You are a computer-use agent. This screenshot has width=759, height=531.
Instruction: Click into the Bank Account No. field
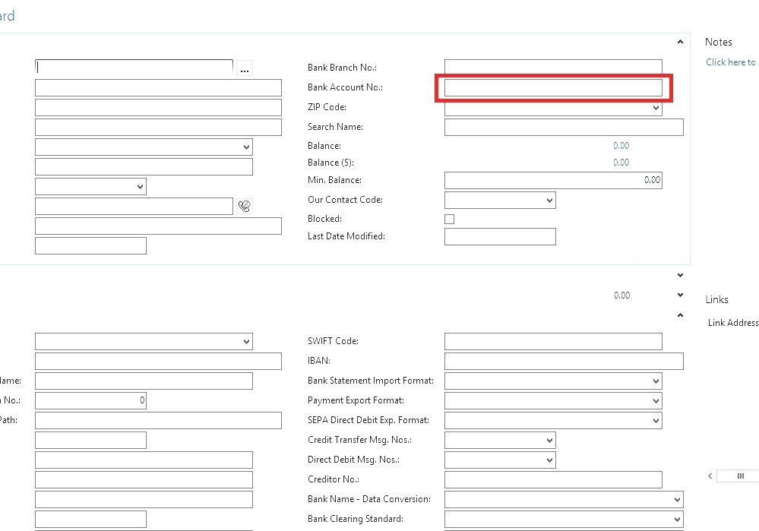553,87
